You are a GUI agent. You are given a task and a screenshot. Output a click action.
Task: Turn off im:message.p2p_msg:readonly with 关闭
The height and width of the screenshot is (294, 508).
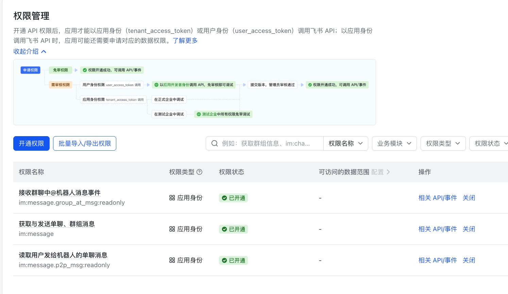click(x=469, y=260)
